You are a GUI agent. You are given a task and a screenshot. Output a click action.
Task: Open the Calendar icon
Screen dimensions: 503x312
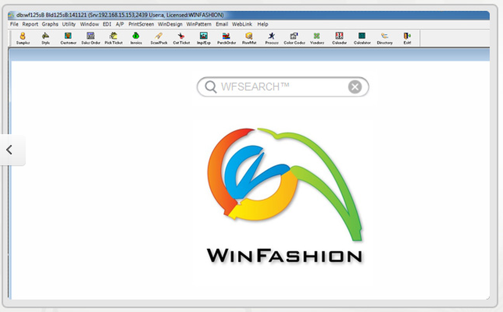coord(340,38)
